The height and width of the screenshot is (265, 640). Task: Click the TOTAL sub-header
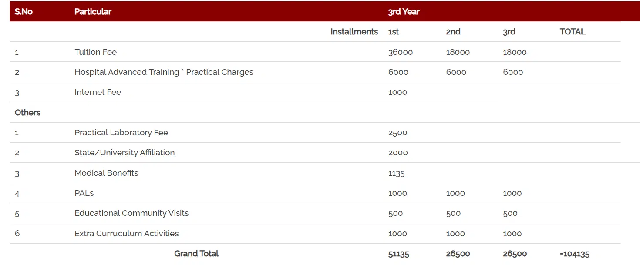pos(573,32)
